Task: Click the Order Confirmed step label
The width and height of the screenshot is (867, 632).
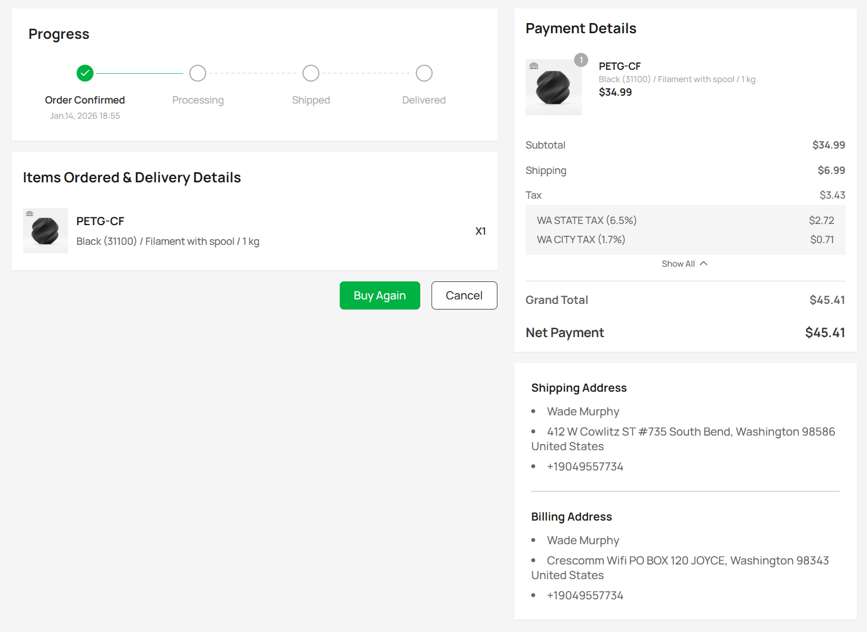Action: click(85, 100)
